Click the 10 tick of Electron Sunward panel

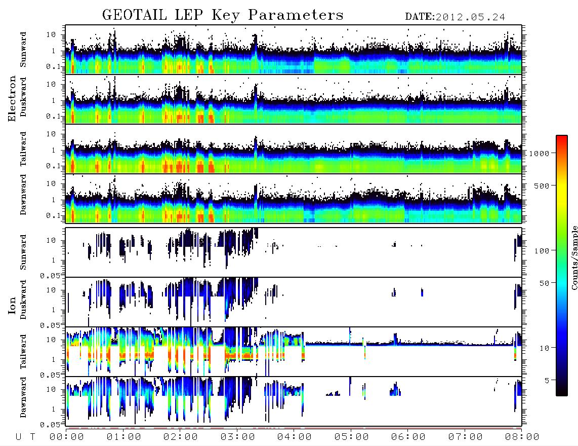coord(51,34)
